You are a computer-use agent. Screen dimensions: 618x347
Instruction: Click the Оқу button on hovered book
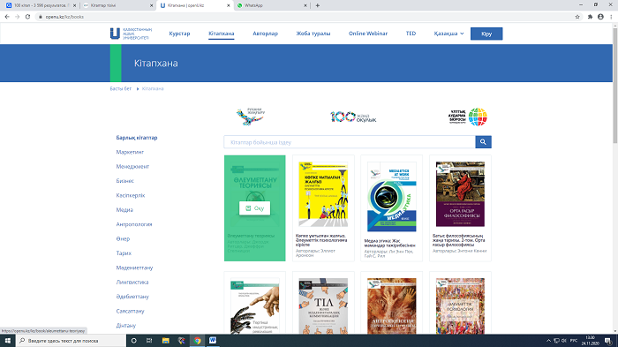[254, 208]
